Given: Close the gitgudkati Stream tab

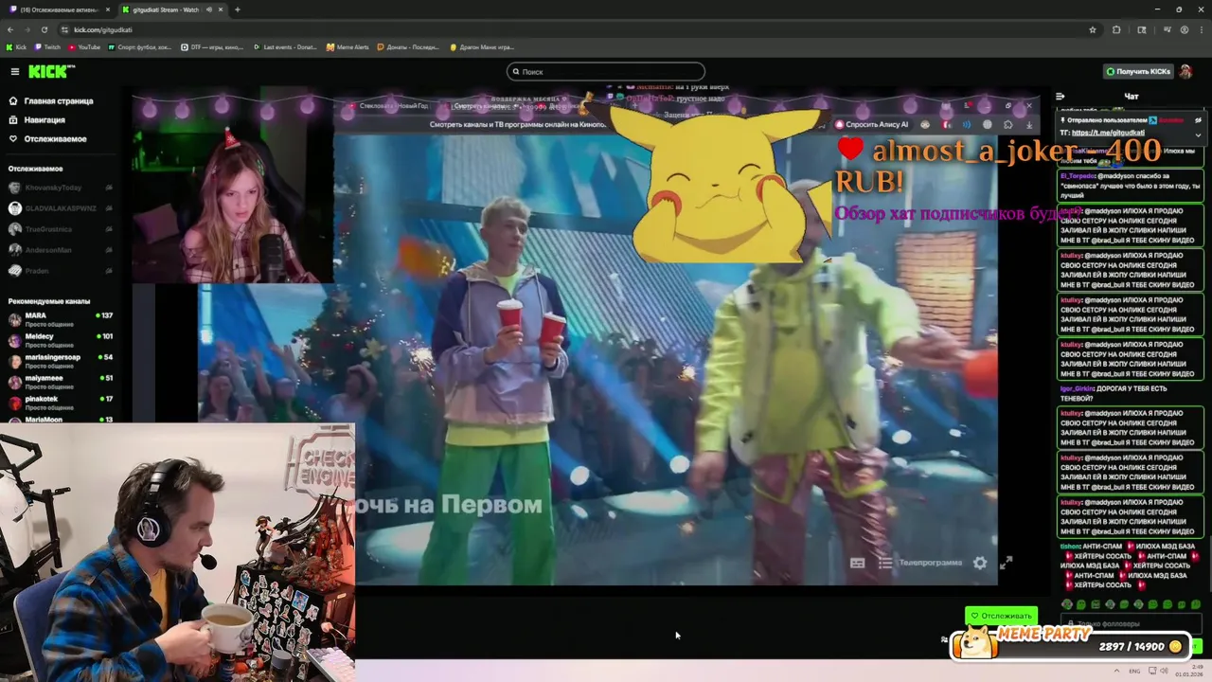Looking at the screenshot, I should point(219,9).
